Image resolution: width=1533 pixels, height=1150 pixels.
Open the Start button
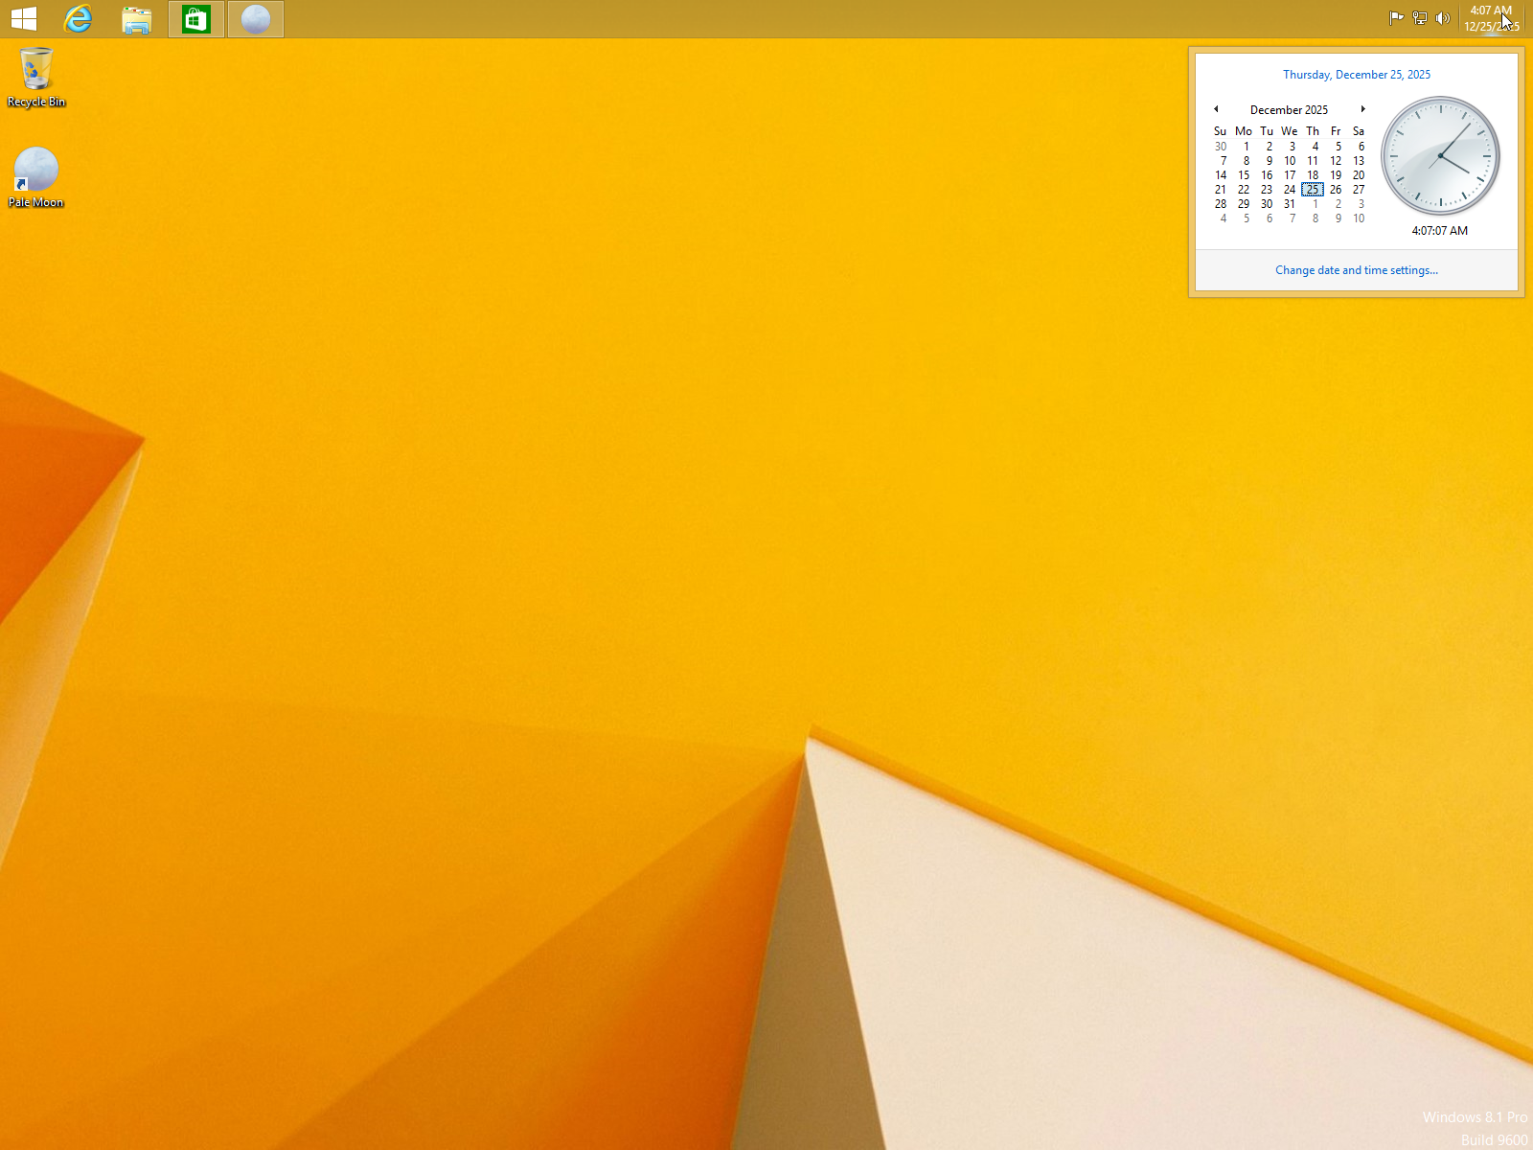tap(23, 18)
